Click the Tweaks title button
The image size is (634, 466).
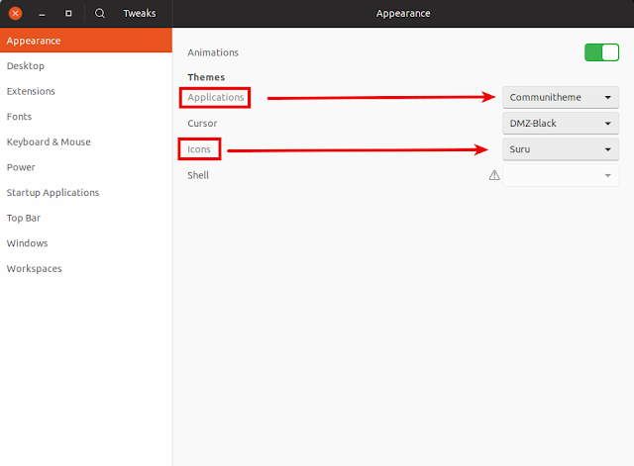pyautogui.click(x=140, y=13)
